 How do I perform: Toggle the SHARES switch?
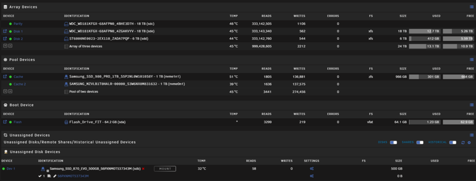click(x=420, y=143)
